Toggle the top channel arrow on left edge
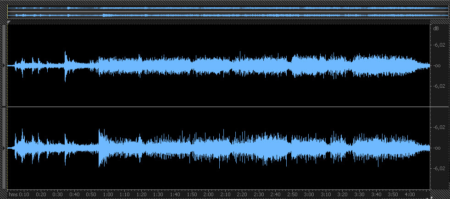 (x=4, y=65)
